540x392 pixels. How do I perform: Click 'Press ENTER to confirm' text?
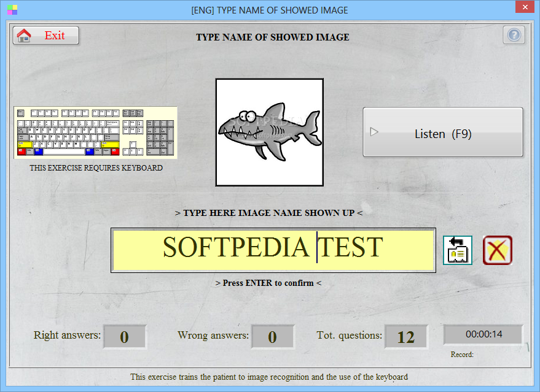point(268,283)
